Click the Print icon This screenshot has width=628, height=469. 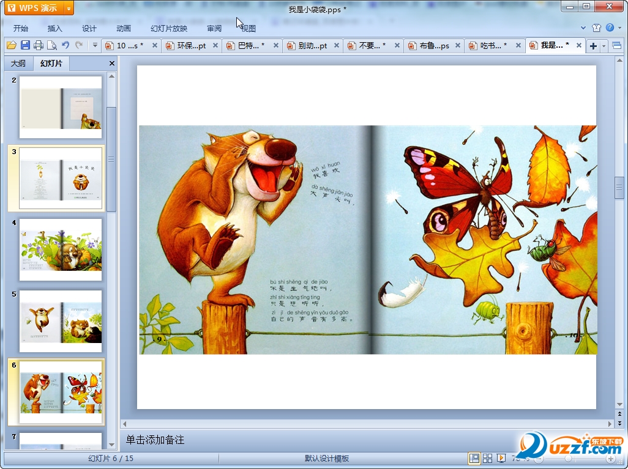click(x=39, y=45)
